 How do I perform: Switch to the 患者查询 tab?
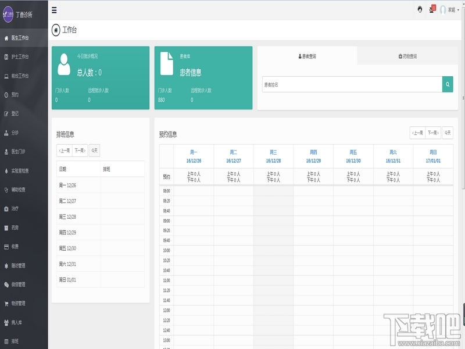click(307, 56)
